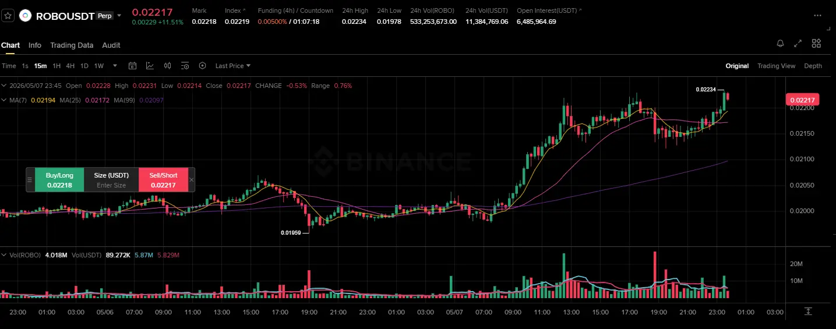Click the Open Interest(USDT) label

point(546,10)
